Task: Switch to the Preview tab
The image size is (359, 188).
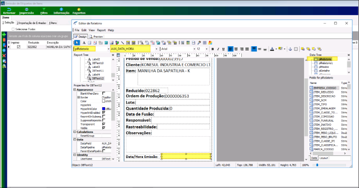Action: [96, 37]
